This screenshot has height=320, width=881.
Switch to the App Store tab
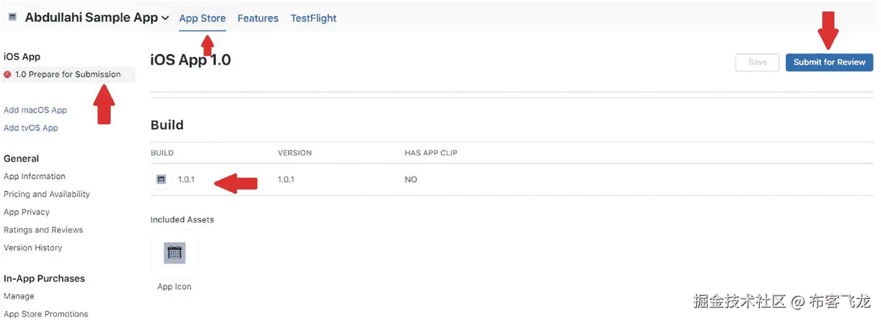click(202, 18)
